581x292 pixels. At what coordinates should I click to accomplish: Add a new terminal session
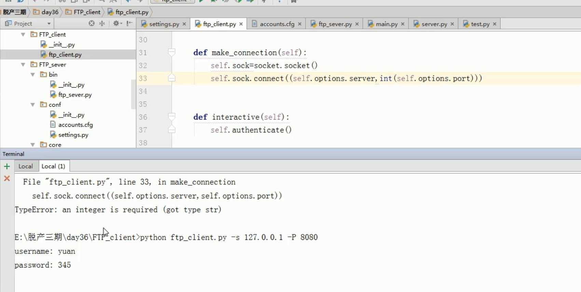click(7, 166)
